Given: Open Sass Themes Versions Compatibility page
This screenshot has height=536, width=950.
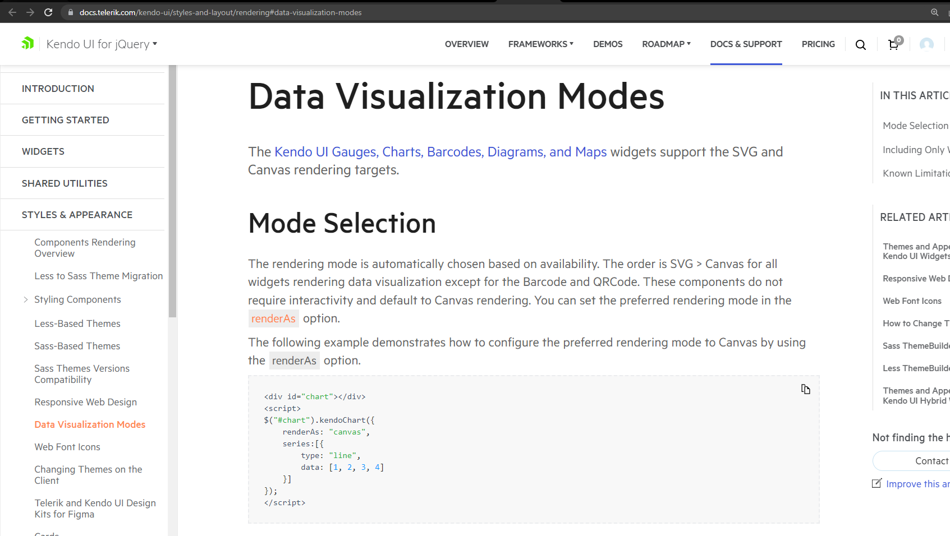Looking at the screenshot, I should 82,374.
